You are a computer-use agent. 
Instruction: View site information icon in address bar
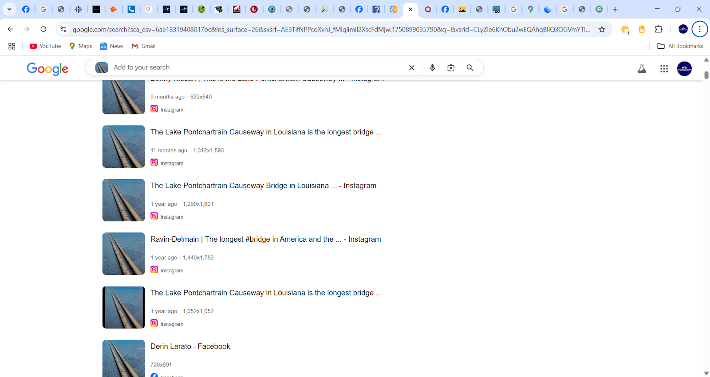[63, 29]
